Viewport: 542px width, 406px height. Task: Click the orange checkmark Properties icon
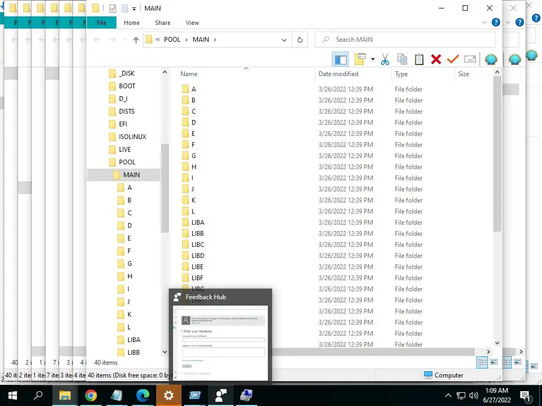tap(453, 59)
